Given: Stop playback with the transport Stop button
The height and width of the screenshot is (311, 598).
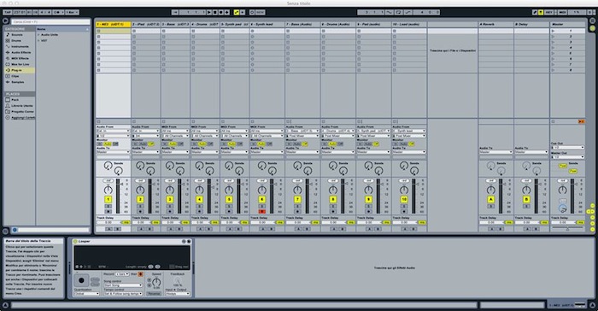Looking at the screenshot, I should pos(214,12).
